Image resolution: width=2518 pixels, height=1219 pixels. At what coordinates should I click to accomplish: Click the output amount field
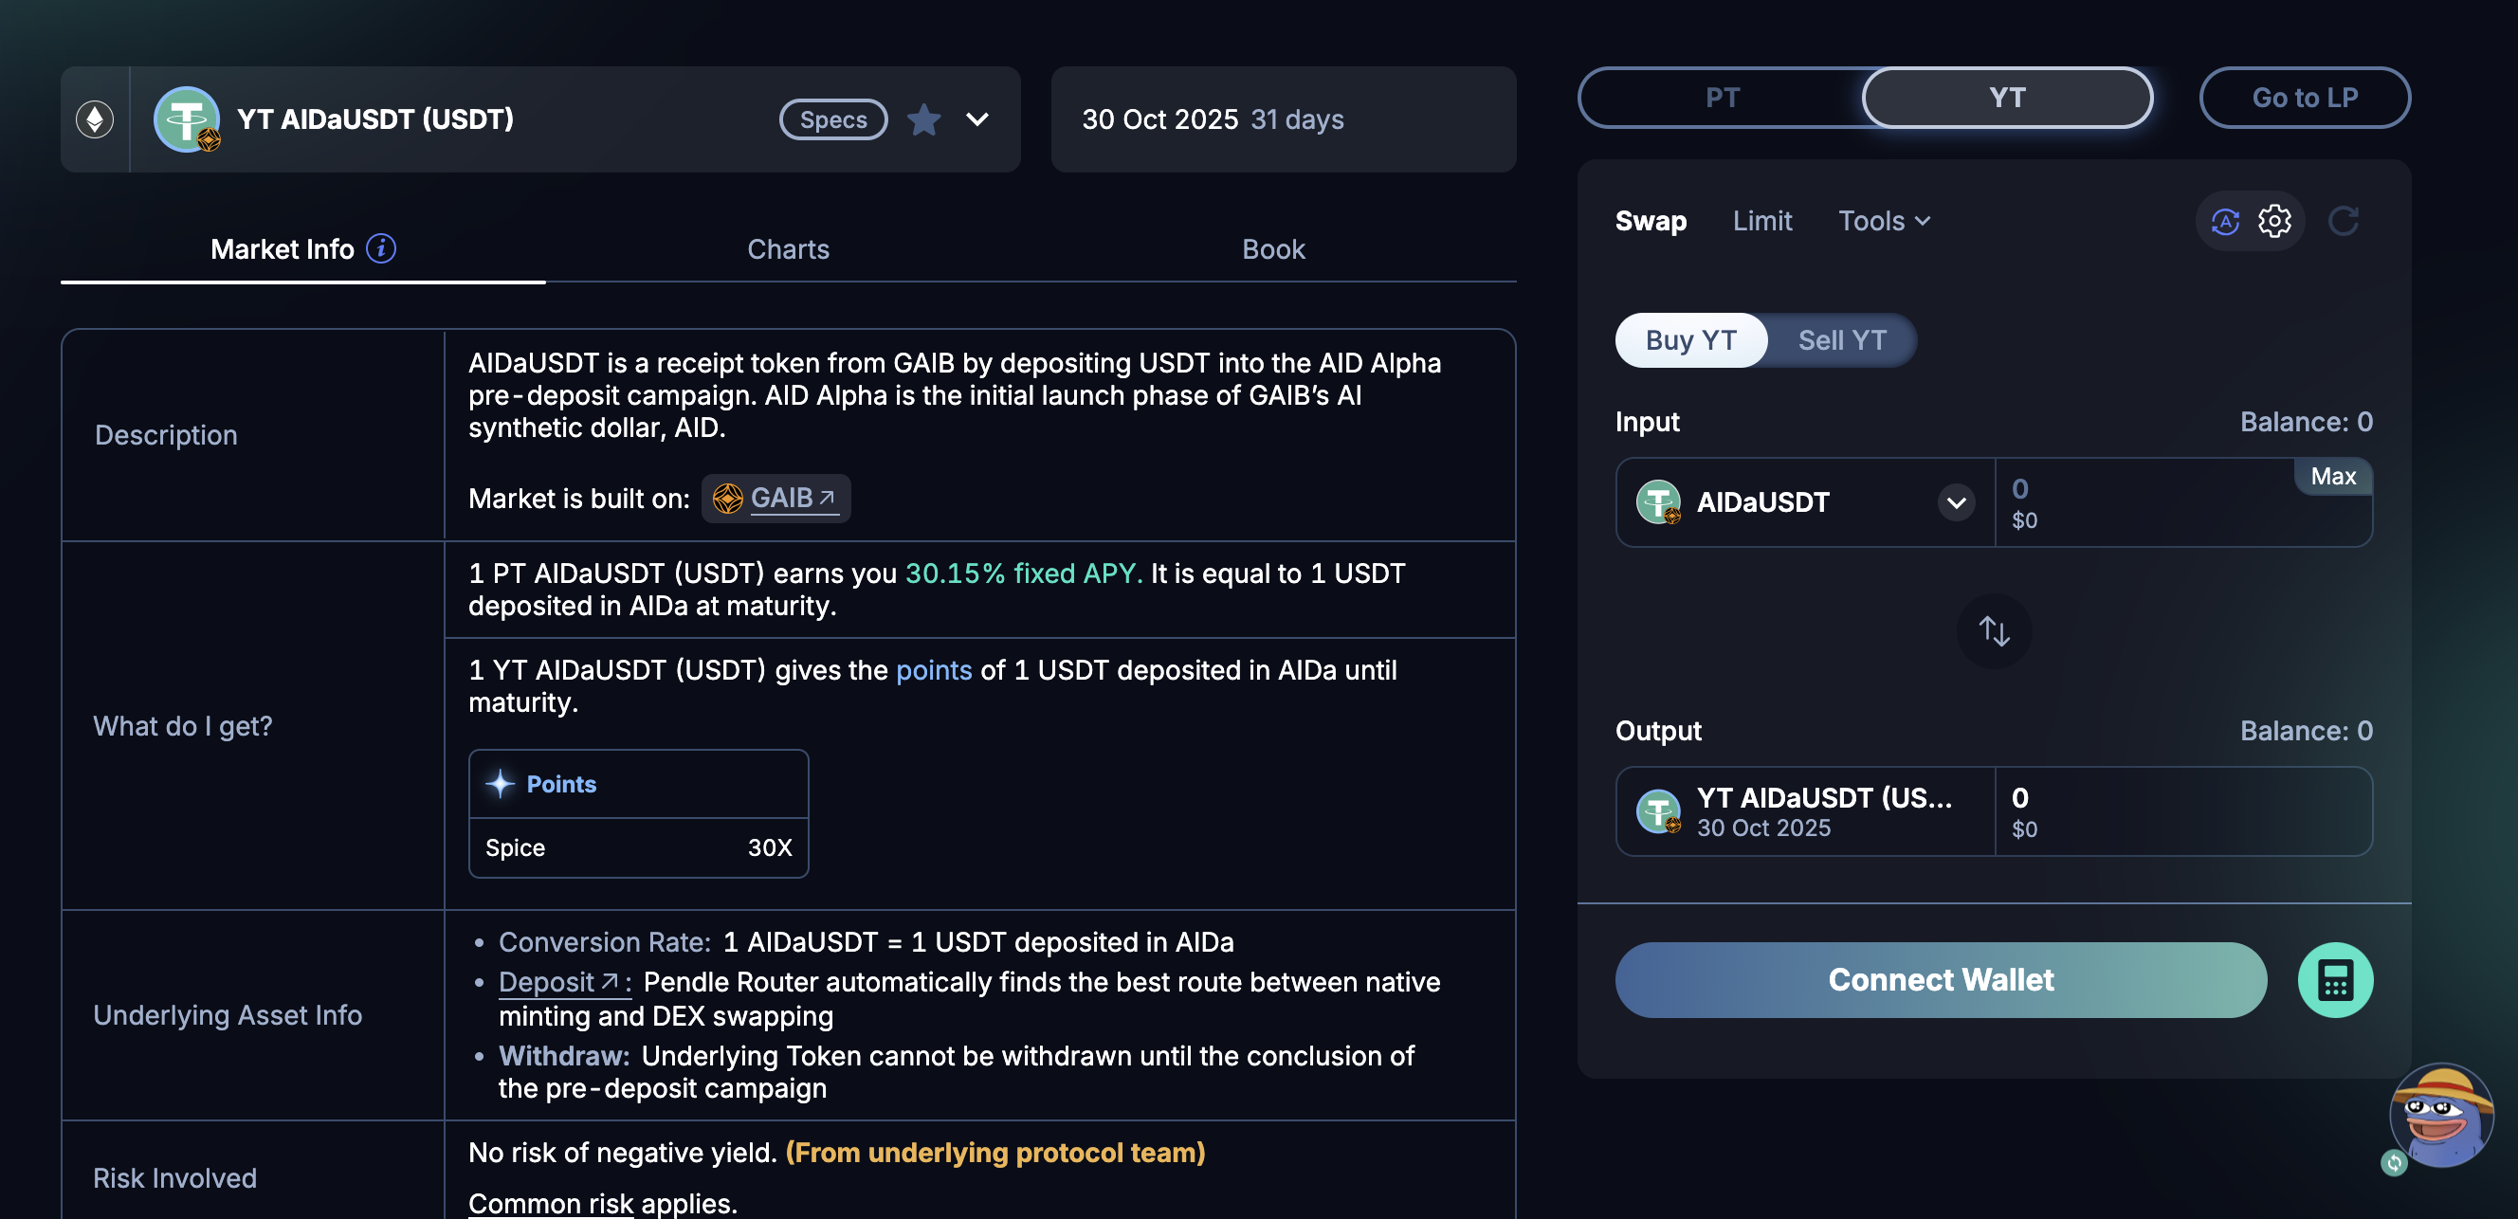pos(2183,811)
